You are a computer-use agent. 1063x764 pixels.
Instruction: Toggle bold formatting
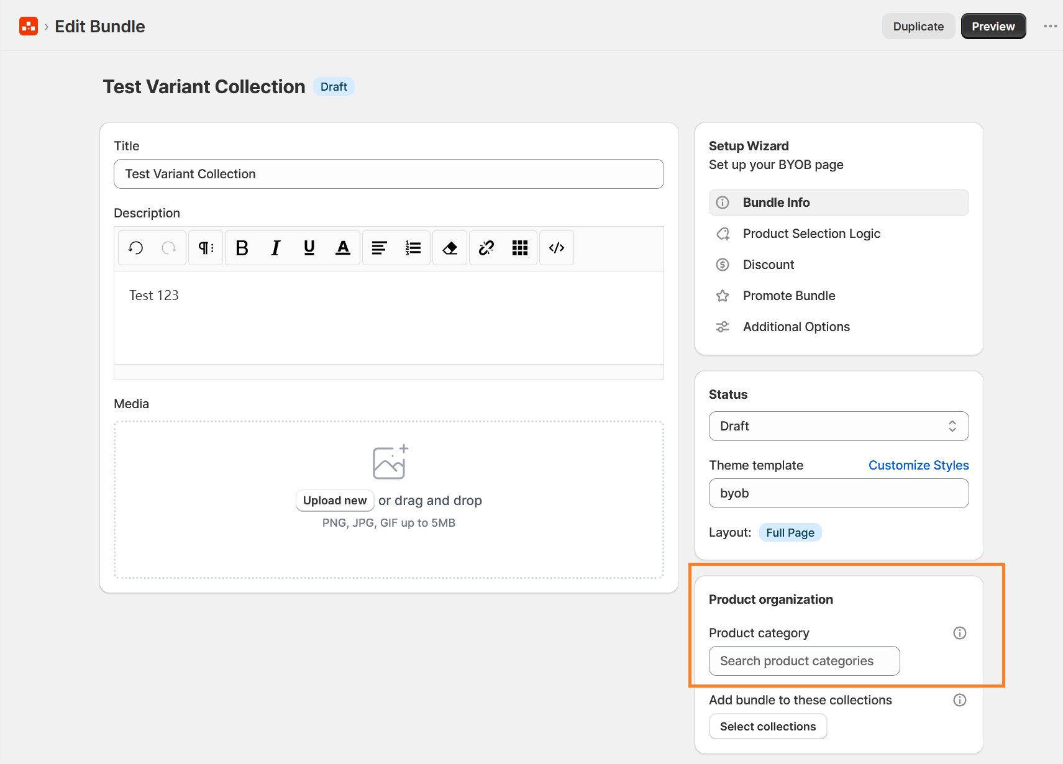(x=242, y=248)
